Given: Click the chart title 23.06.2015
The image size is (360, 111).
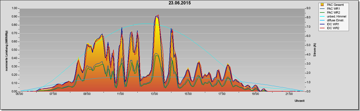Looking at the screenshot, I should point(180,3).
